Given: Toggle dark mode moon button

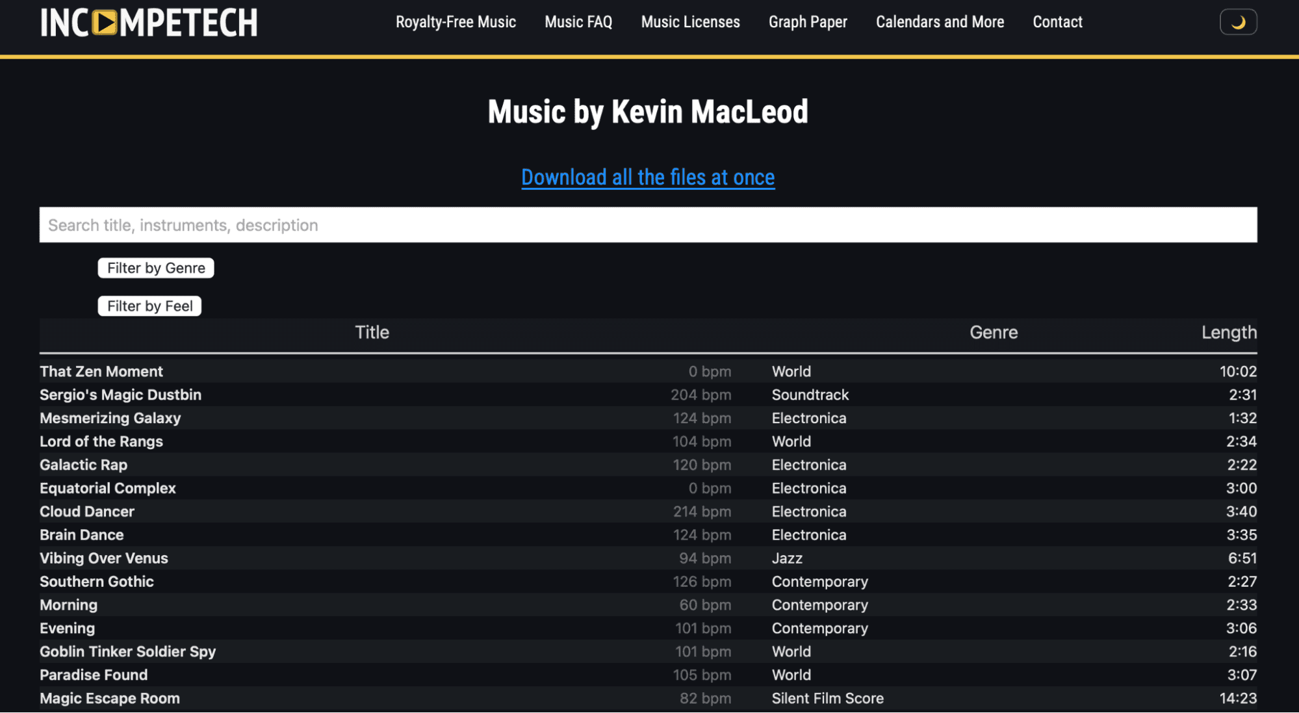Looking at the screenshot, I should point(1237,22).
